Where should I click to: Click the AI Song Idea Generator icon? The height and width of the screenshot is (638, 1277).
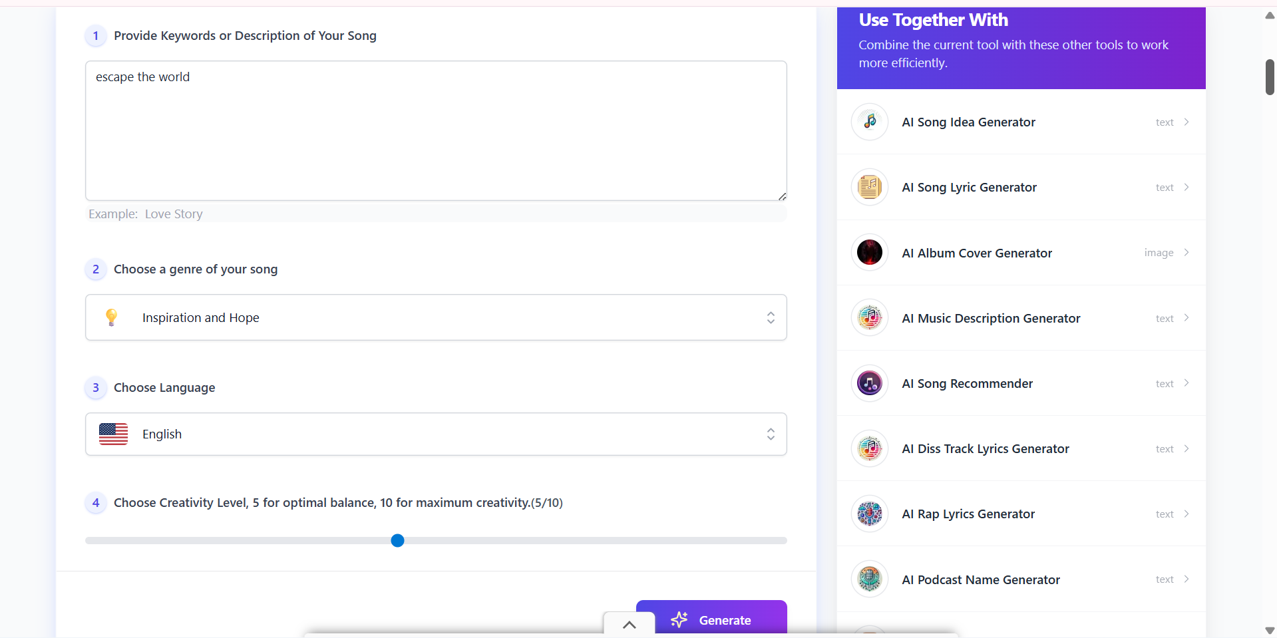point(870,122)
